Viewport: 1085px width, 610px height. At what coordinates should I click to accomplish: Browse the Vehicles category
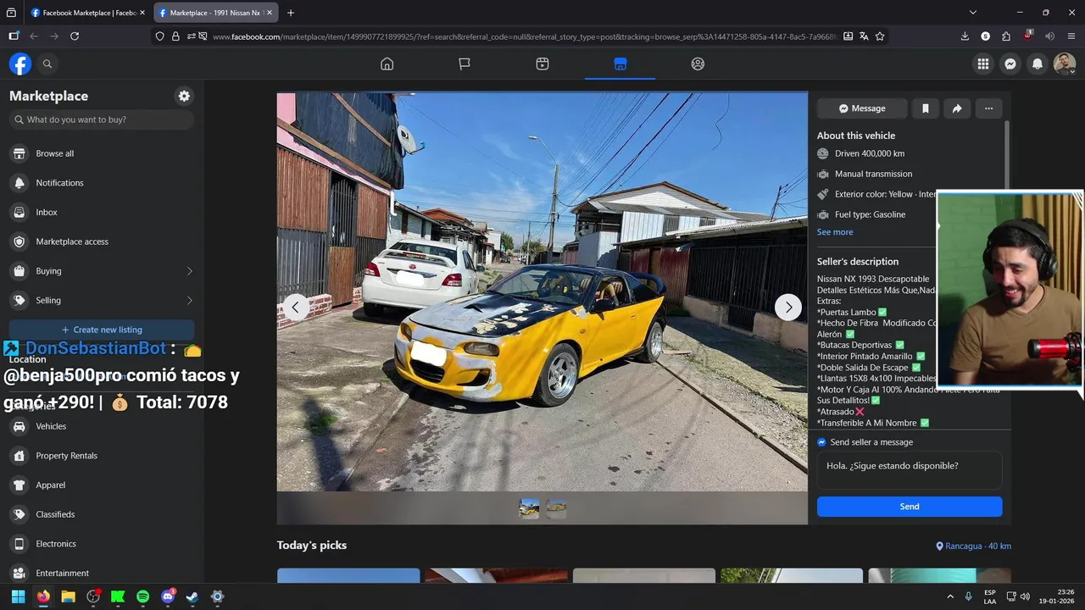coord(102,426)
